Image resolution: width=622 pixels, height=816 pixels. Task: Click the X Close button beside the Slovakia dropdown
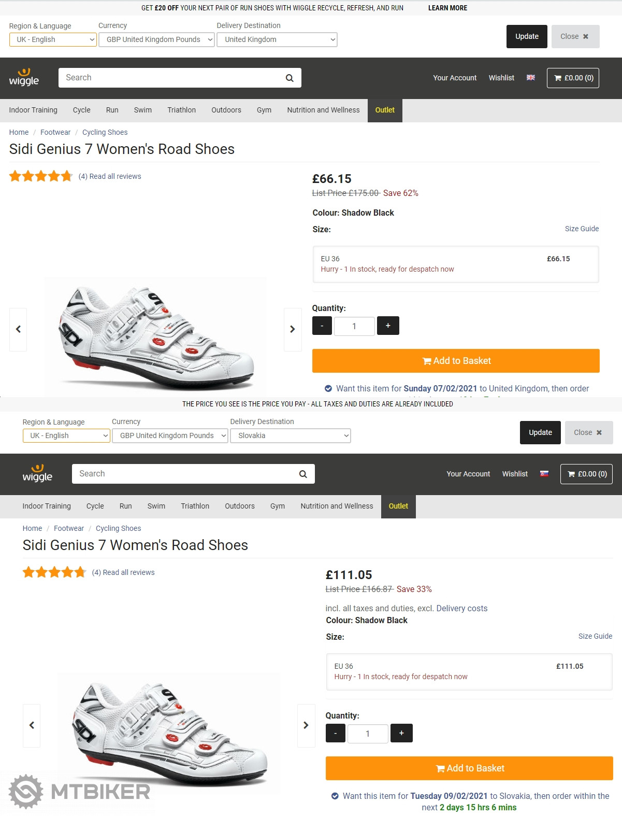pyautogui.click(x=587, y=432)
